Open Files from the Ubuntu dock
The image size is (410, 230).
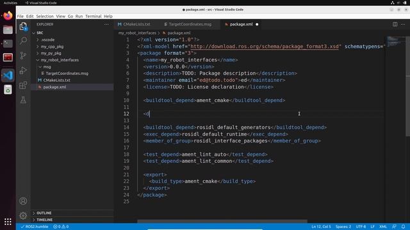(x=8, y=30)
